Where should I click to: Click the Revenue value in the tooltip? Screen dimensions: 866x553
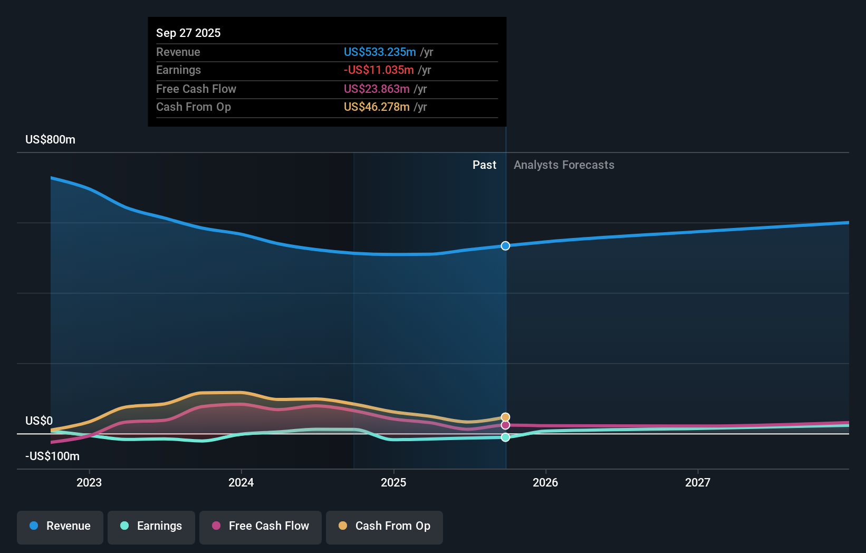(x=380, y=52)
